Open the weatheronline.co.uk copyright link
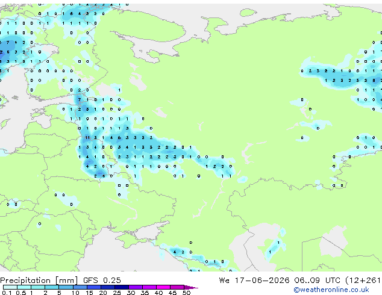Image resolution: width=382 pixels, height=295 pixels. click(331, 290)
